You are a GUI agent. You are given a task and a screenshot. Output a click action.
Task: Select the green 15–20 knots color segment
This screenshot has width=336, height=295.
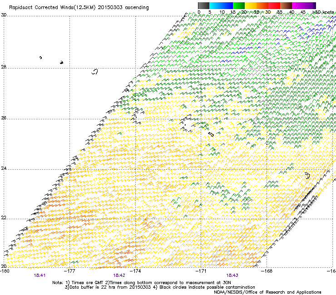click(x=239, y=5)
